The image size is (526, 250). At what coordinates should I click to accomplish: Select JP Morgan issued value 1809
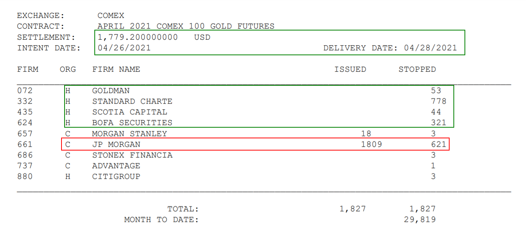click(372, 144)
